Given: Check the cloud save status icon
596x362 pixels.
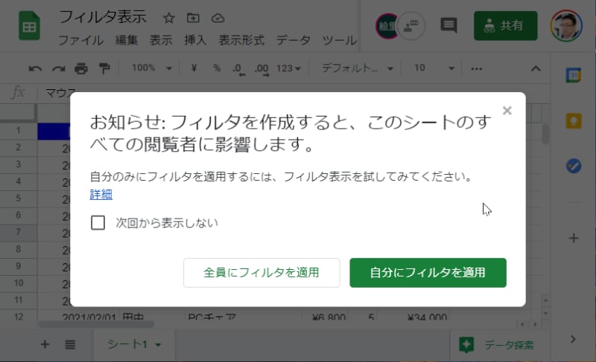Looking at the screenshot, I should (x=218, y=18).
